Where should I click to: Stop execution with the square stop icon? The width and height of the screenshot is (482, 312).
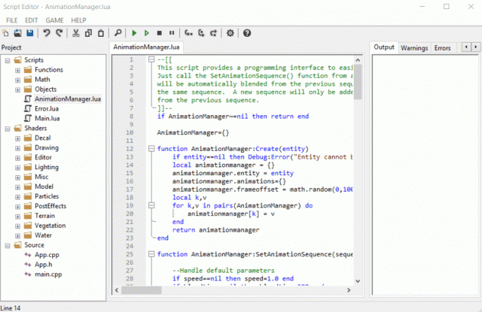(160, 33)
